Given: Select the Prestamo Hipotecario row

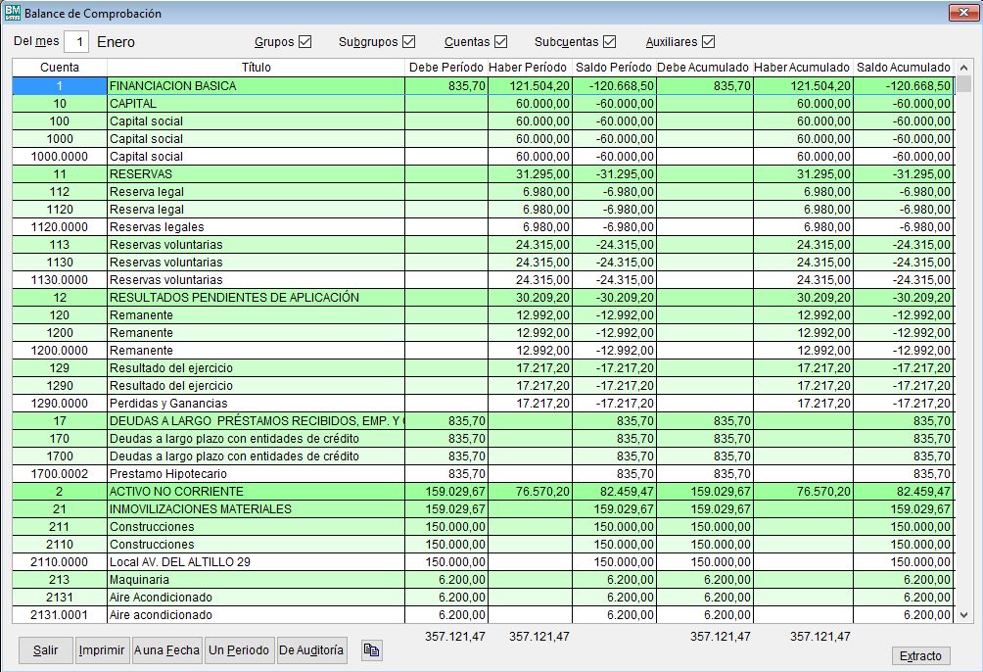Looking at the screenshot, I should click(x=255, y=474).
